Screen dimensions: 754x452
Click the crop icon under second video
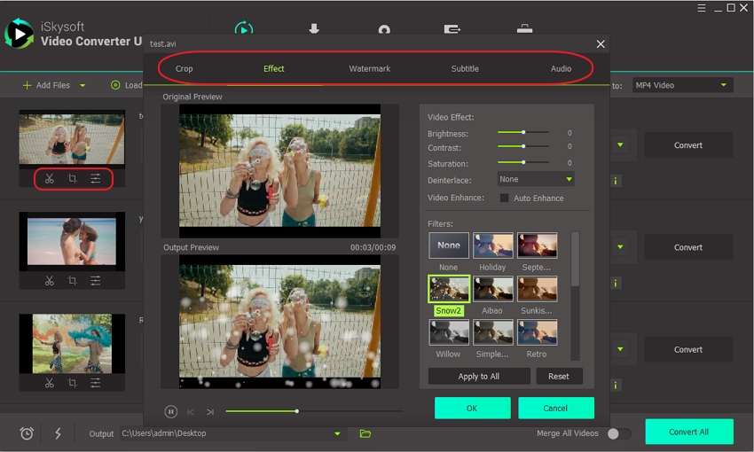73,281
